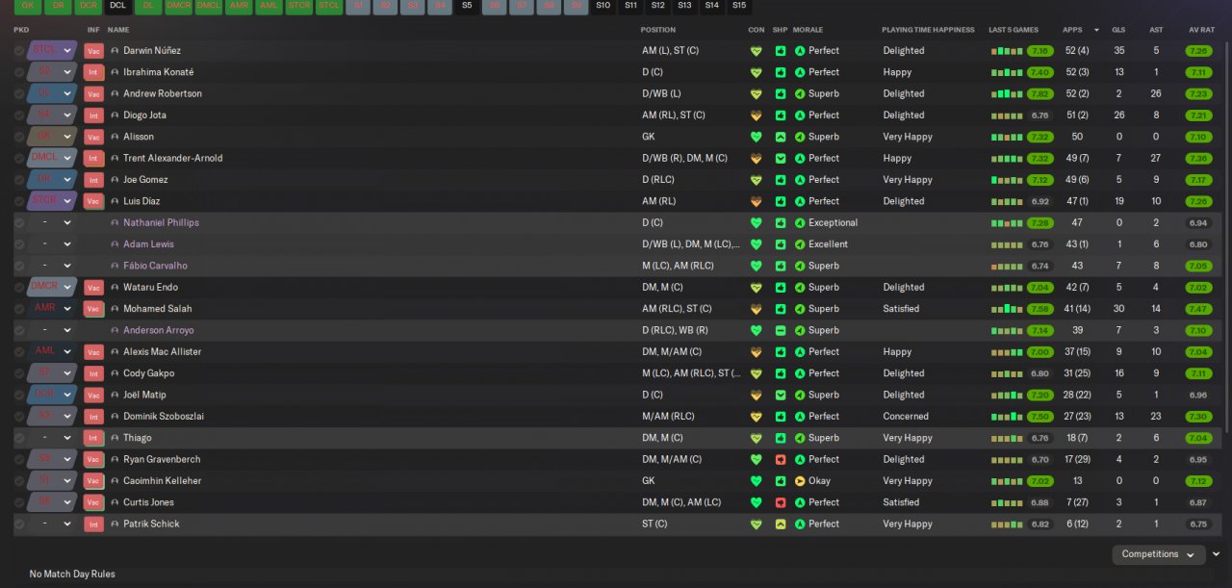Toggle the picked checkmark for Nathaniel Phillips
The image size is (1232, 588).
19,222
